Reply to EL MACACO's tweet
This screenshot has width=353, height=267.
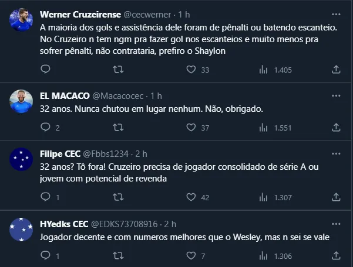[x=46, y=128]
